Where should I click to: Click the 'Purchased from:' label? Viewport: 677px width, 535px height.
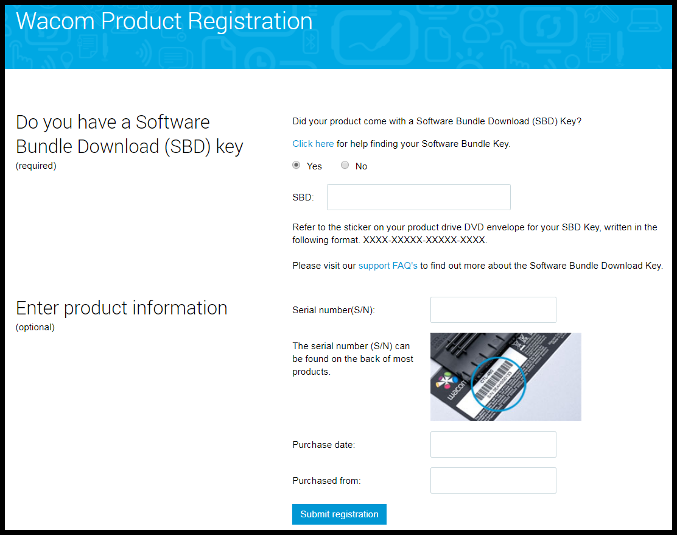tap(326, 481)
